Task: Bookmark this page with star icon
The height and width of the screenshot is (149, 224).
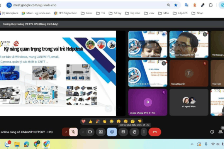Action: (x=176, y=5)
